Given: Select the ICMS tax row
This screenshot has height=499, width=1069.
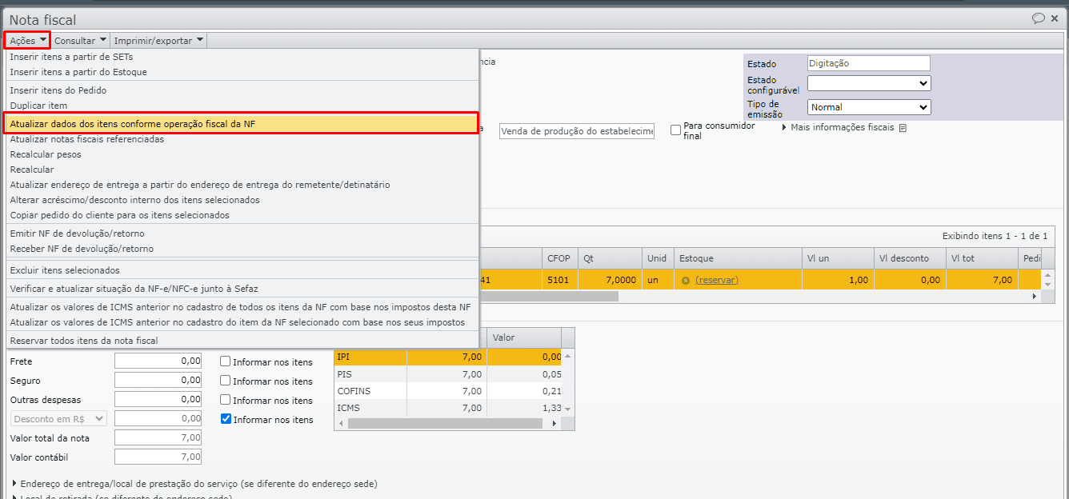Looking at the screenshot, I should [x=449, y=408].
